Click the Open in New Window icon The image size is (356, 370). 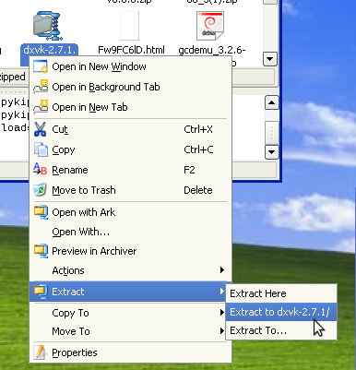(41, 66)
